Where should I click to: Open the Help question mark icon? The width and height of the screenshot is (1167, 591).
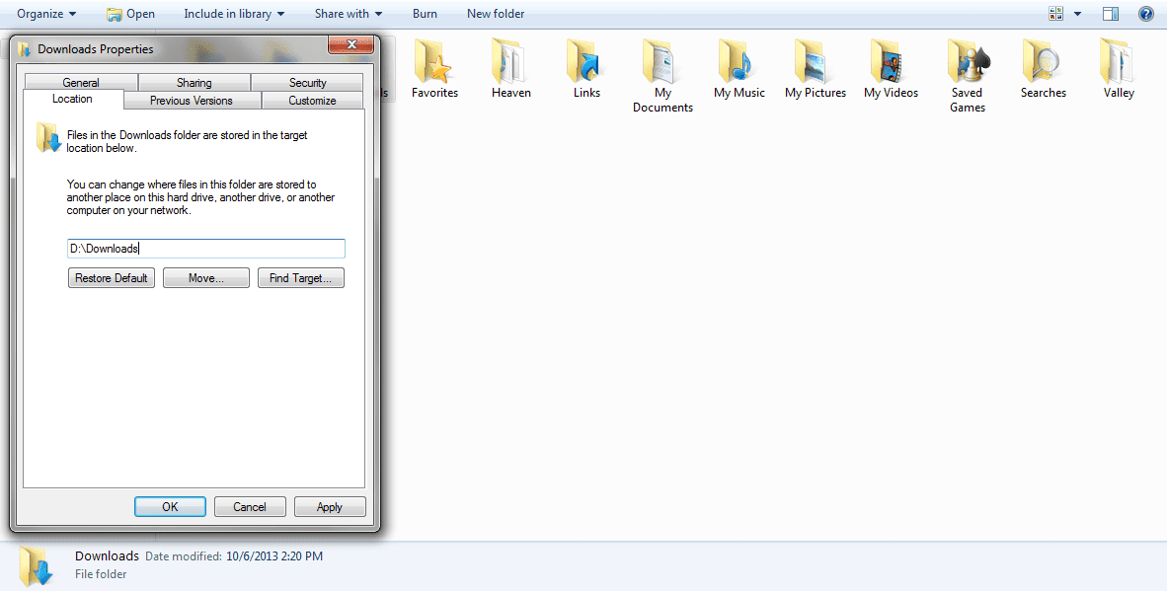tap(1145, 14)
